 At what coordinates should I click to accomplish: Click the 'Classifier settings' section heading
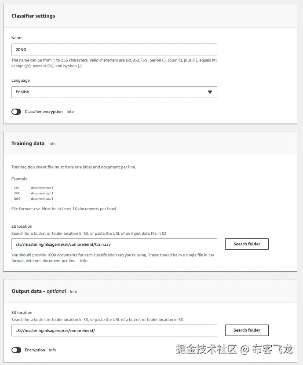click(x=33, y=16)
